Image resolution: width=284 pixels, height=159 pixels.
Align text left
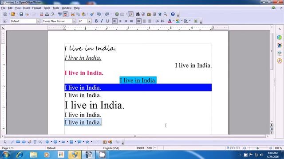click(114, 21)
